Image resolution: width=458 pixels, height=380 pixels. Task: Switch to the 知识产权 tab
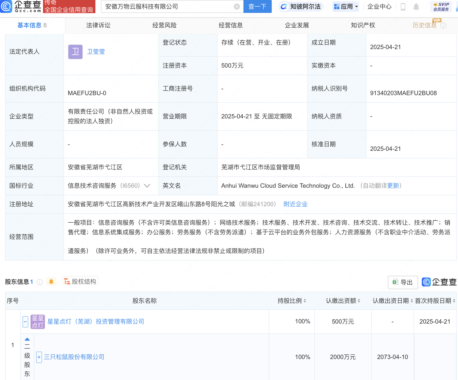point(363,25)
